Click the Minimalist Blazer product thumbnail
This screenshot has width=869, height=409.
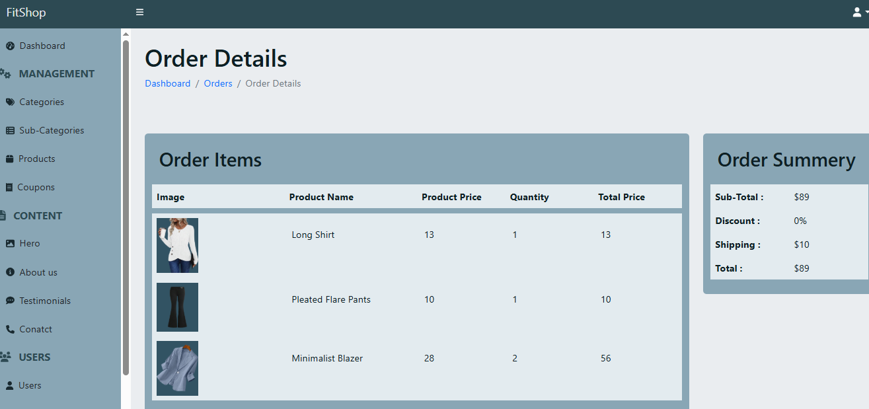(177, 368)
